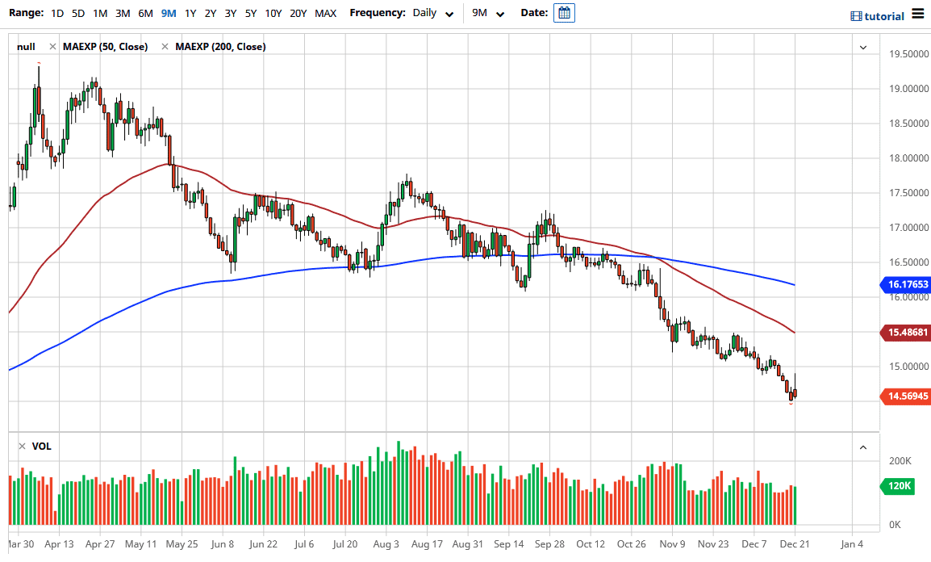Click the 14.56945 last price label

(905, 396)
